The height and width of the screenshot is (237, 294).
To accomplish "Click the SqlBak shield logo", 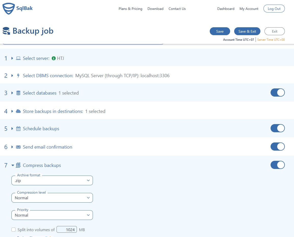I will 8,8.
